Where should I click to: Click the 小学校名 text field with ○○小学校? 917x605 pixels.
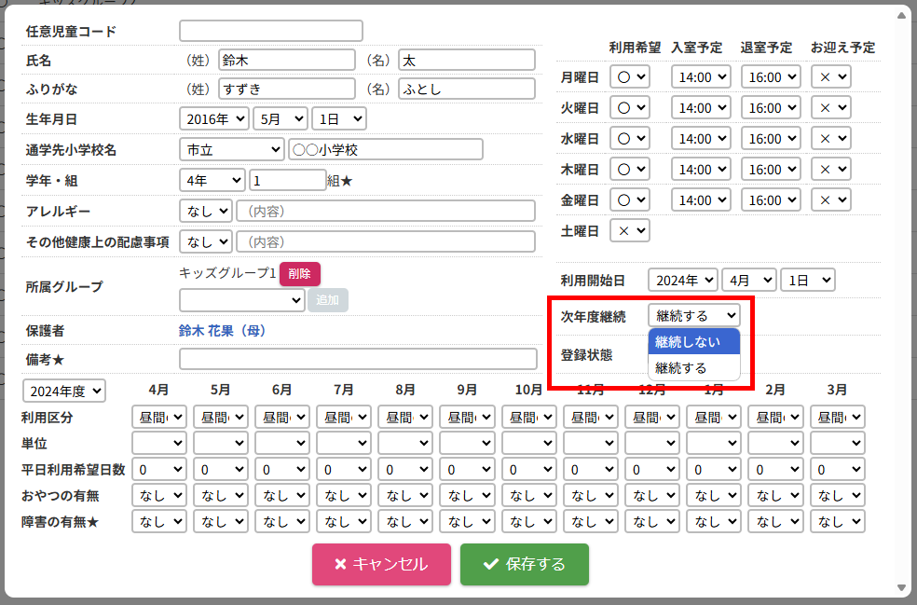coord(385,149)
